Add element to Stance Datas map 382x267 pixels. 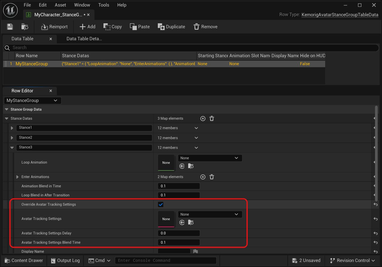[x=203, y=119]
